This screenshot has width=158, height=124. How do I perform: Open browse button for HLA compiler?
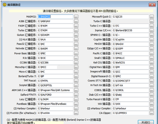click(x=76, y=39)
